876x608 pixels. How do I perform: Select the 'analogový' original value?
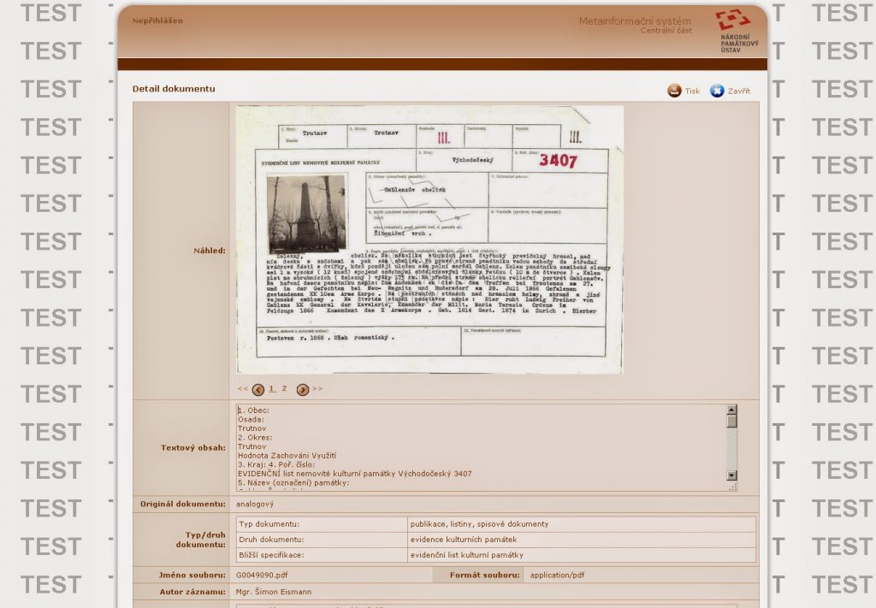255,505
